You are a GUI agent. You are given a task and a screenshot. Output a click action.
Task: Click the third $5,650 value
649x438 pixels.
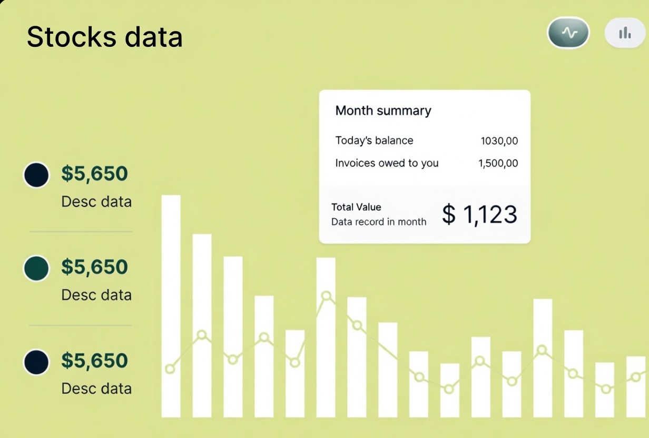click(94, 361)
